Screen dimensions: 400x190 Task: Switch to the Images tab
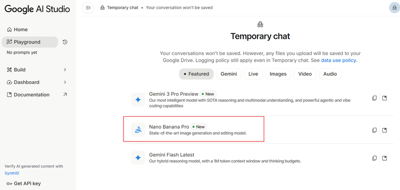pos(278,74)
